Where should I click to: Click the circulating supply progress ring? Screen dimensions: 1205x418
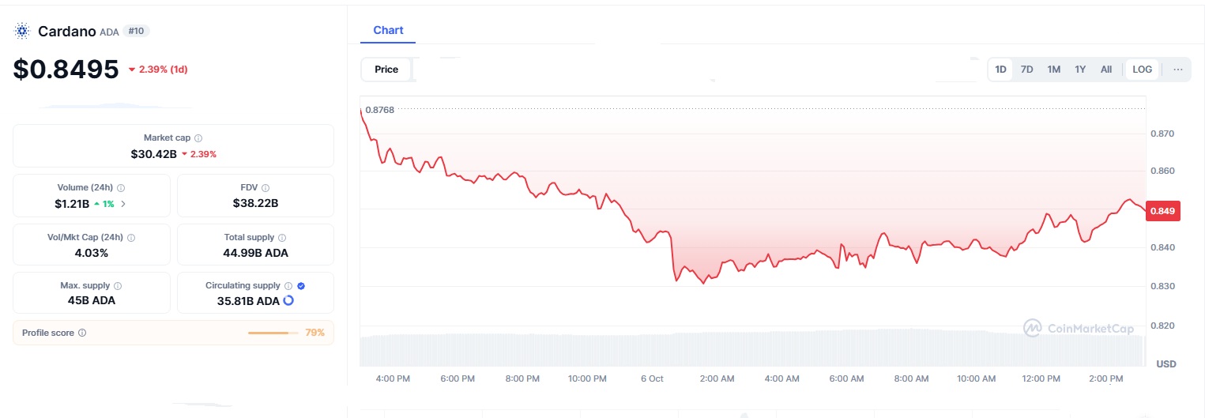288,301
